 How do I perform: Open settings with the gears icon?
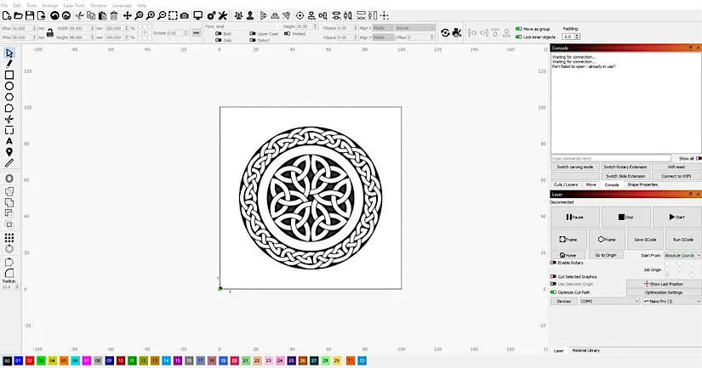[211, 15]
